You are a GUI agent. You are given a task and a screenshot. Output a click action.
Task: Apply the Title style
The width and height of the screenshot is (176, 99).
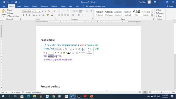[137, 13]
